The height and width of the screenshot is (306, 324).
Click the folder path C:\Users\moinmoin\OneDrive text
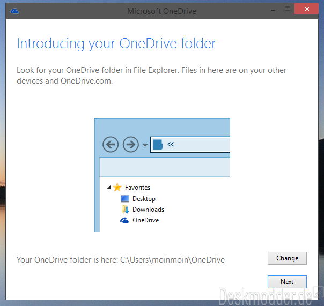coord(172,260)
